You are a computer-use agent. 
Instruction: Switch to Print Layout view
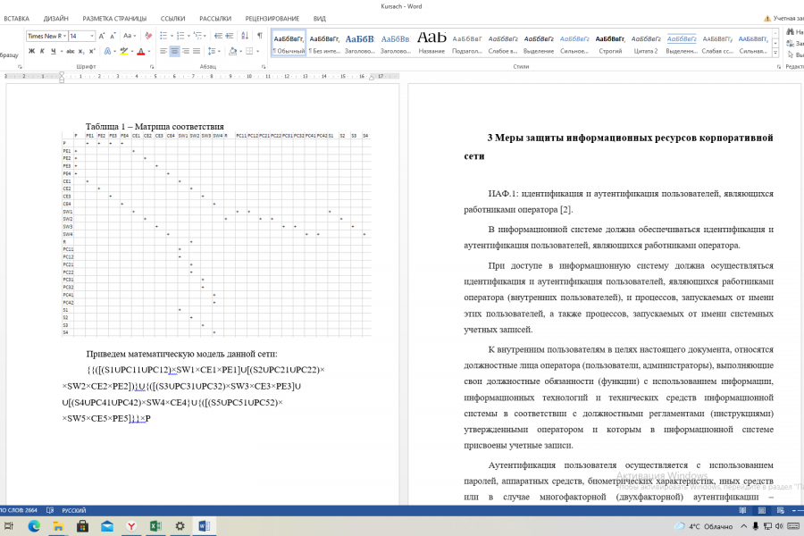[x=761, y=510]
